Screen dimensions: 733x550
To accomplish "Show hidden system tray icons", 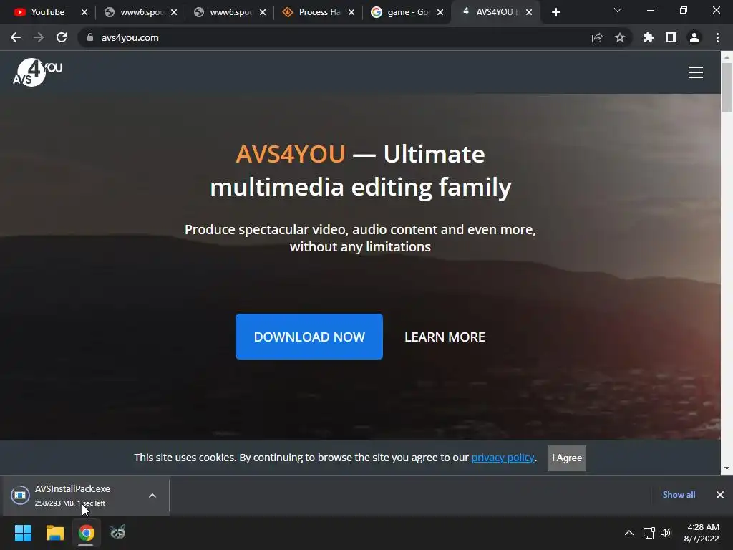I will [x=628, y=533].
